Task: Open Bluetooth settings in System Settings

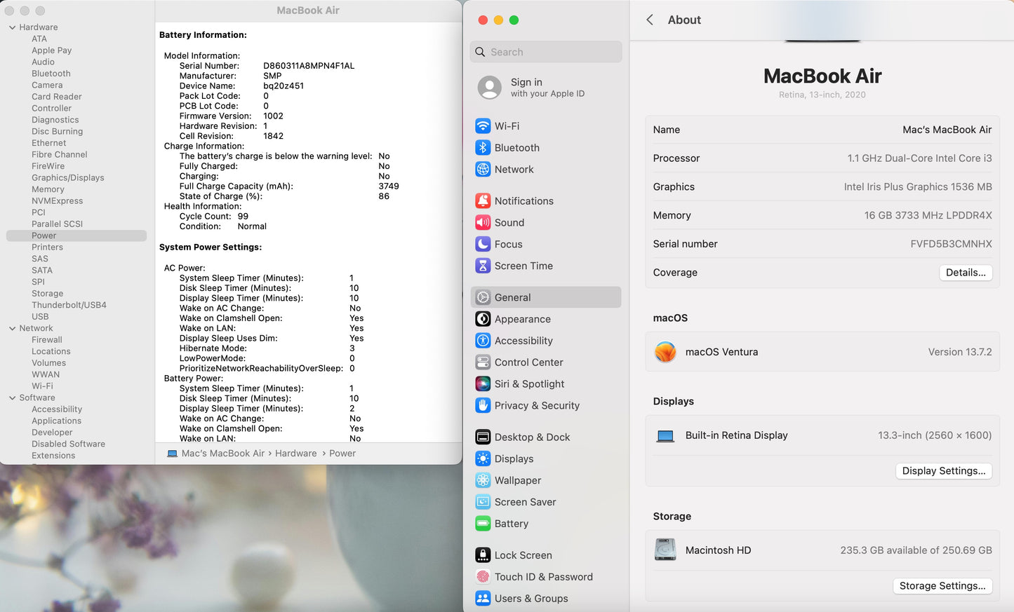Action: click(515, 148)
